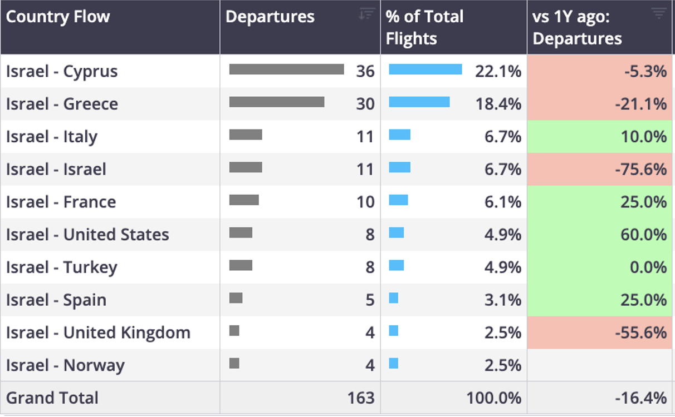Select the Israel - Norway row label
Image resolution: width=675 pixels, height=417 pixels.
[x=65, y=365]
